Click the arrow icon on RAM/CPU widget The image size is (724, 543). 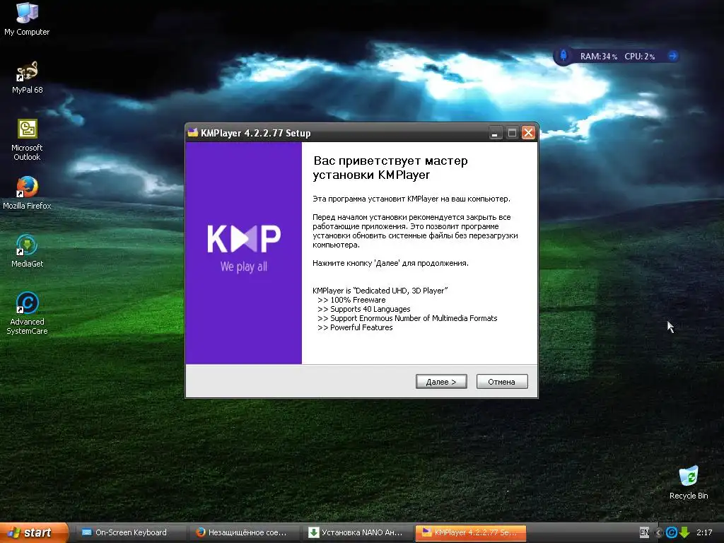coord(672,56)
